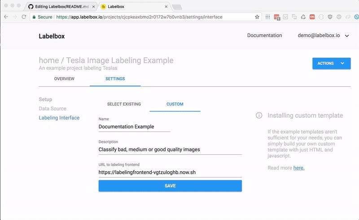Go forward in browser history
This screenshot has height=220, width=359.
click(15, 17)
